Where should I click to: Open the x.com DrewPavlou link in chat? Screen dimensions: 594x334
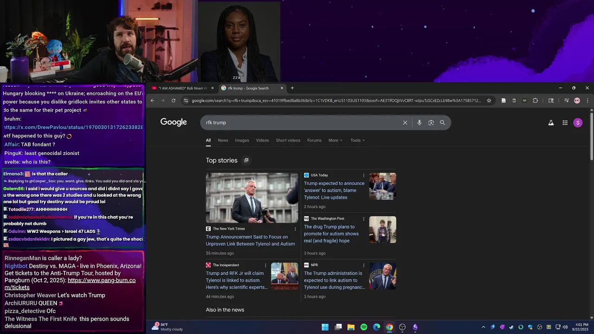pos(73,127)
